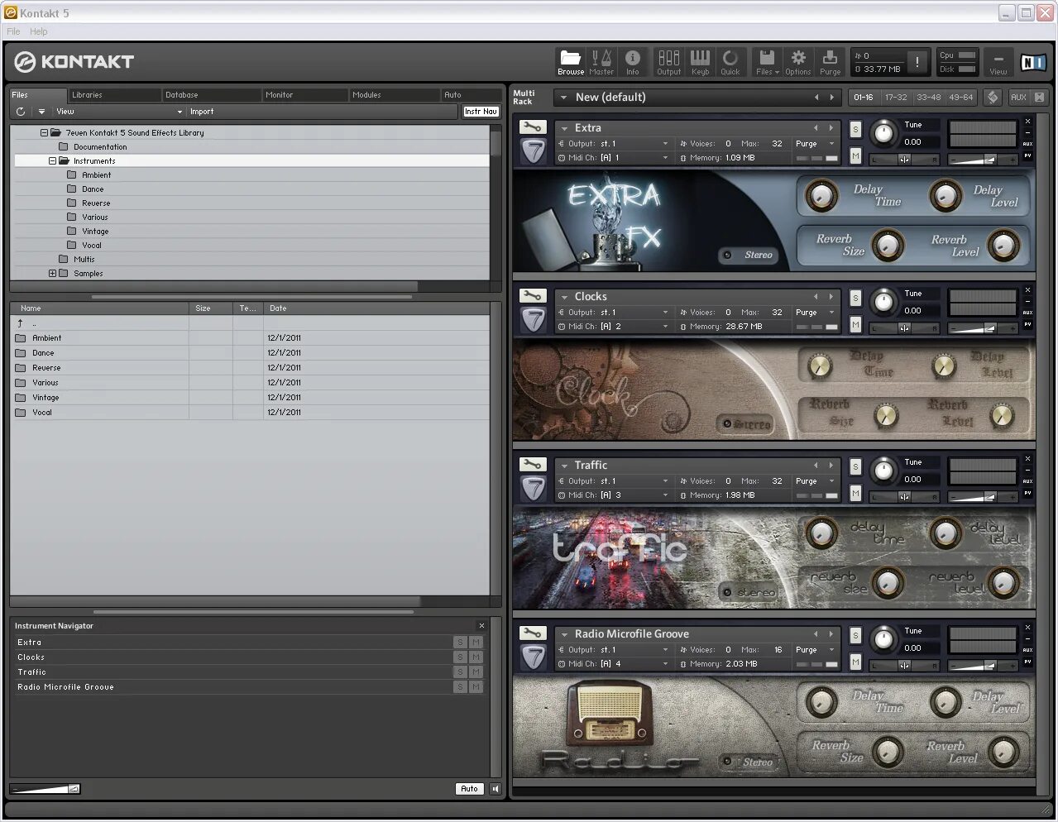Open the File menu
Viewport: 1058px width, 822px height.
(x=13, y=31)
